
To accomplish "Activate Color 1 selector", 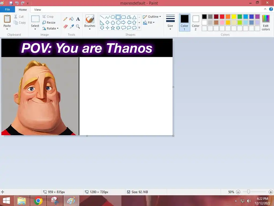I will (185, 23).
